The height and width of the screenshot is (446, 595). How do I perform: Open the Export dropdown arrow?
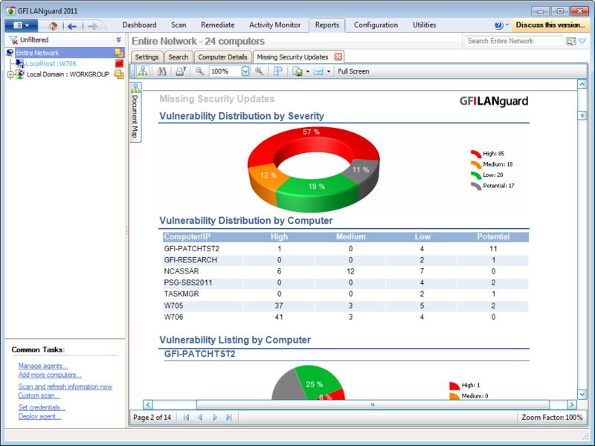coord(308,71)
